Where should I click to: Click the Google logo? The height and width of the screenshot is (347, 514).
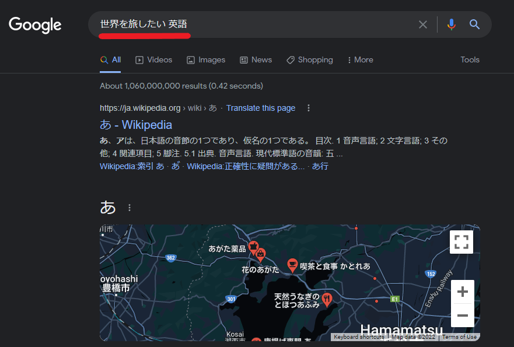point(35,24)
